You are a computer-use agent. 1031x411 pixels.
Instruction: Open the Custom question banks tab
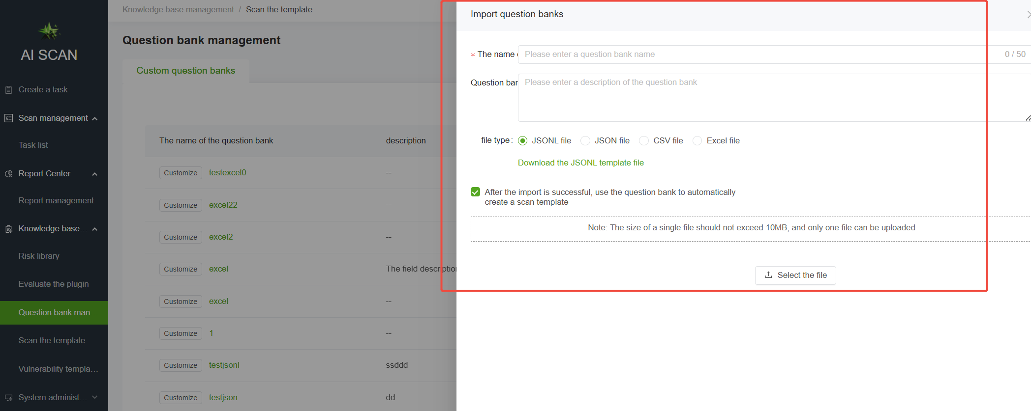click(x=185, y=71)
